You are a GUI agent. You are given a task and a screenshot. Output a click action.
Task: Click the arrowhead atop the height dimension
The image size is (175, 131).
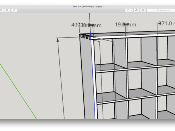58,40
